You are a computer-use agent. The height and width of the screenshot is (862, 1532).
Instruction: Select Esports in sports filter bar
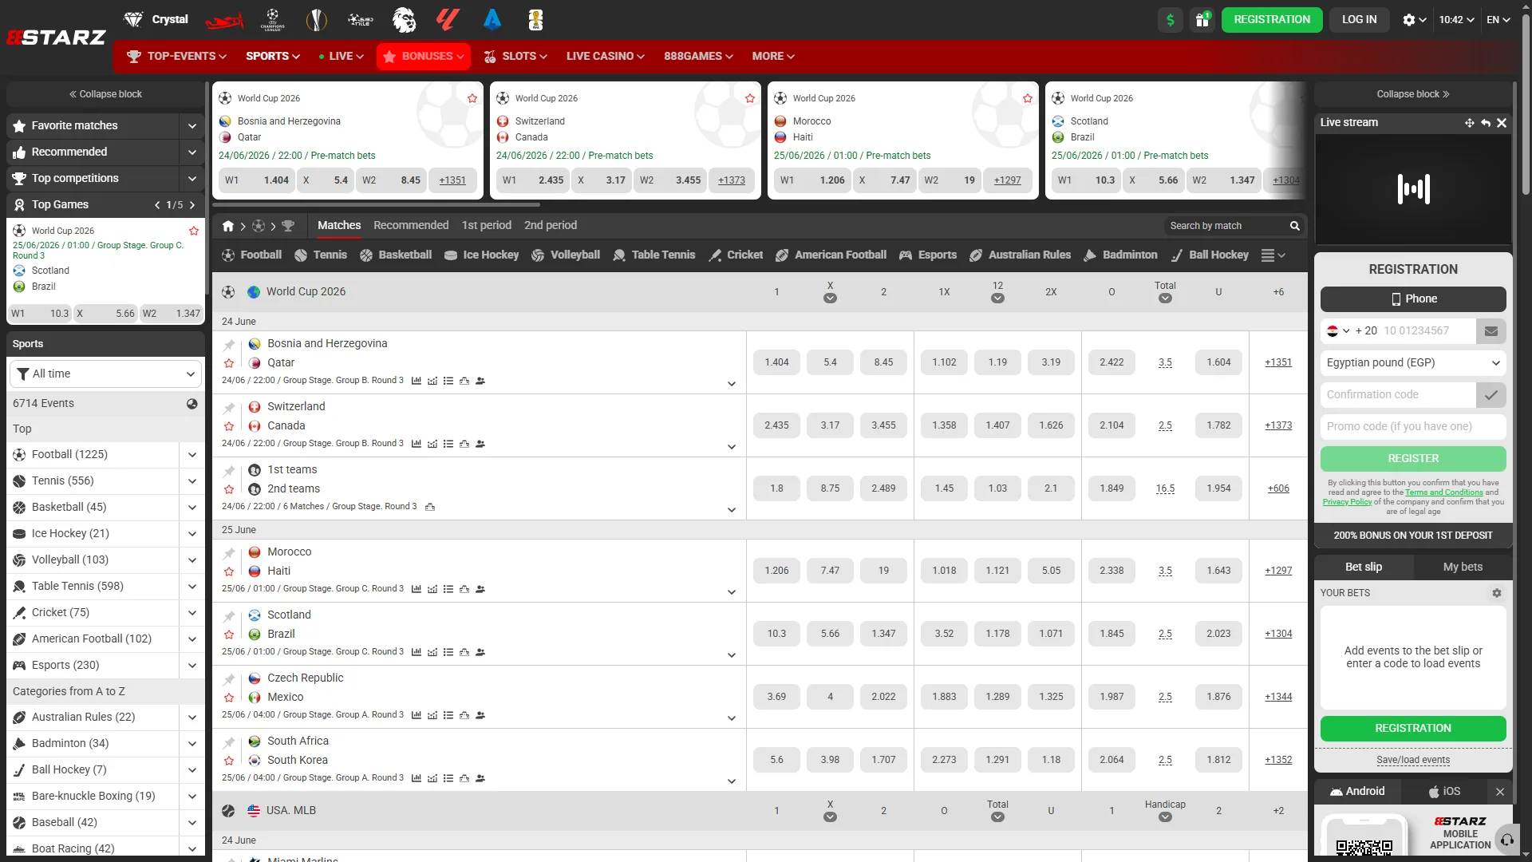coord(928,255)
